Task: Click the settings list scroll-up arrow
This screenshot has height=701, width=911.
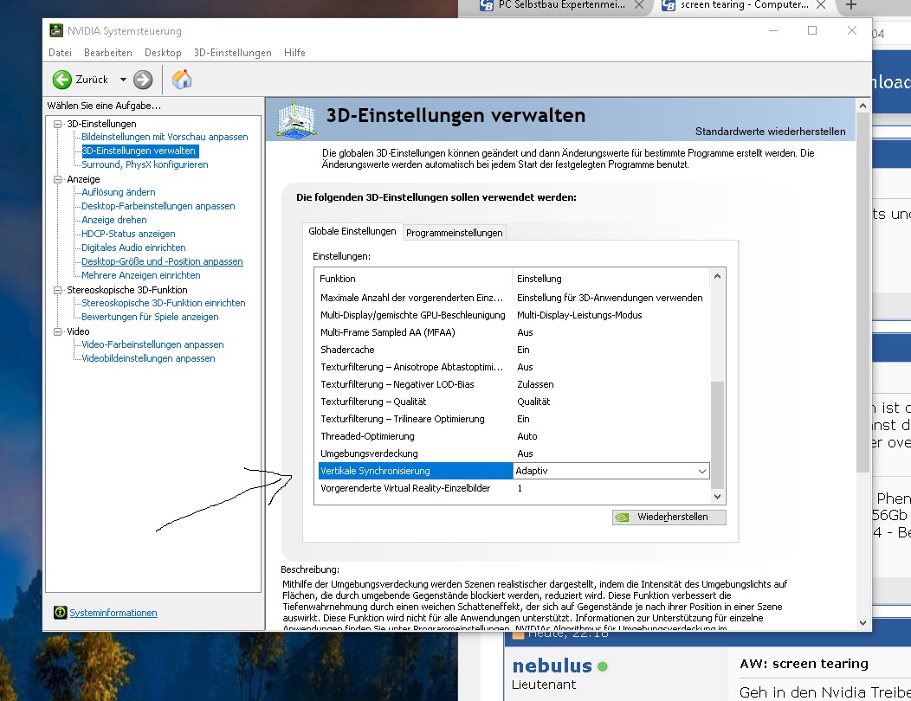Action: click(718, 276)
